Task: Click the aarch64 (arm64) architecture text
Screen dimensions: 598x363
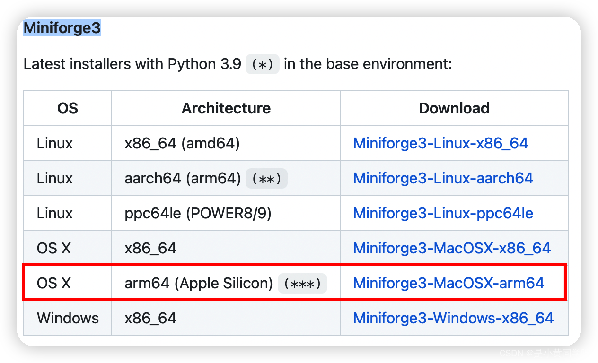Action: point(183,178)
